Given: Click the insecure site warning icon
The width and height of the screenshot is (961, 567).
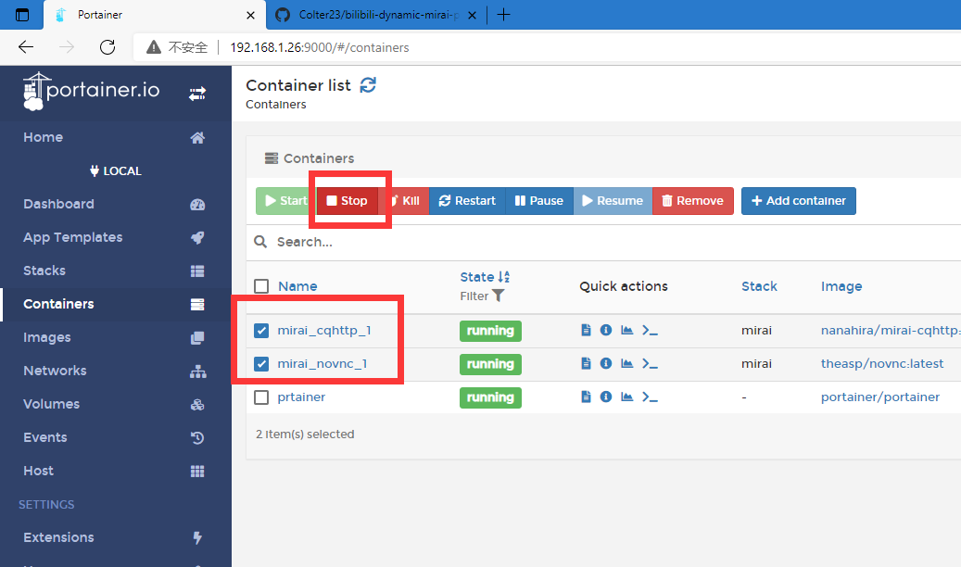Looking at the screenshot, I should [153, 47].
